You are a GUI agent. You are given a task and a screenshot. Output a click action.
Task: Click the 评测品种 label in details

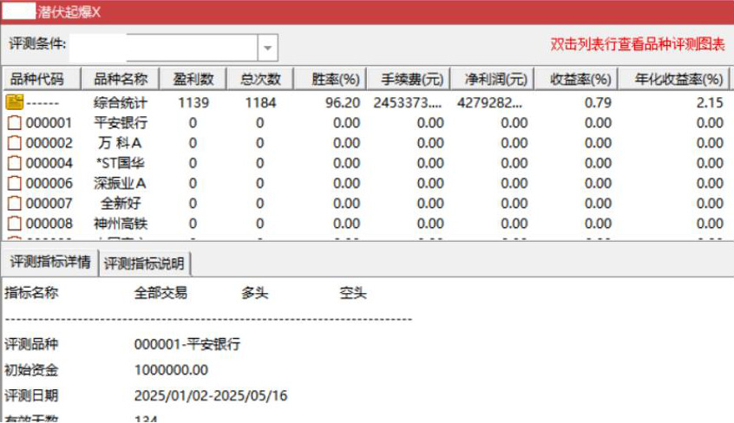[31, 344]
